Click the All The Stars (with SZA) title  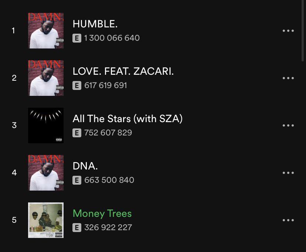pos(127,119)
